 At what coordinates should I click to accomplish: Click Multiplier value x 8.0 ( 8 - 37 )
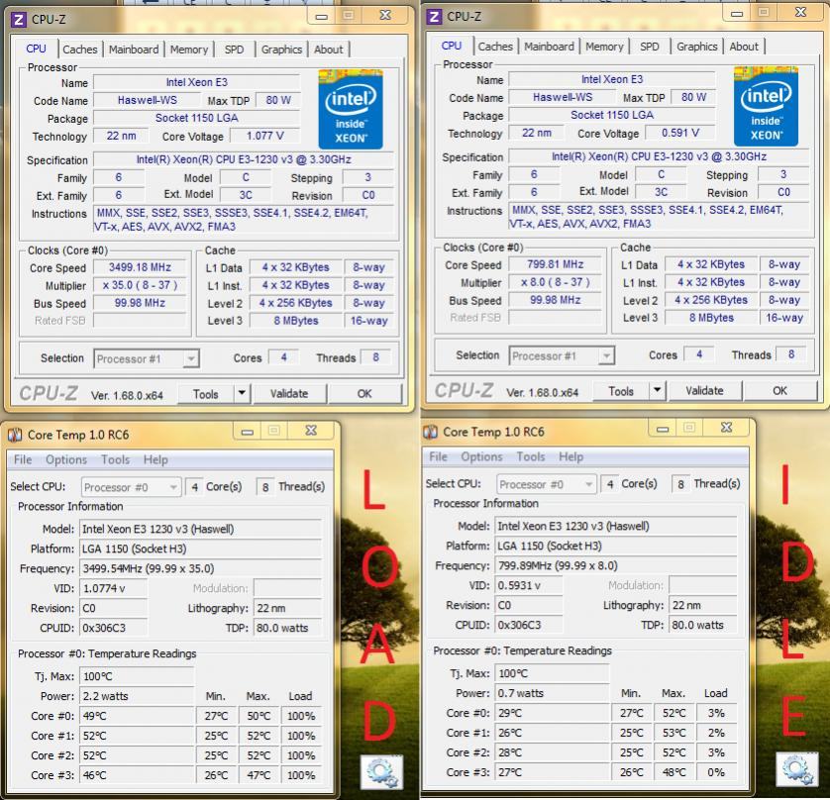pyautogui.click(x=556, y=282)
